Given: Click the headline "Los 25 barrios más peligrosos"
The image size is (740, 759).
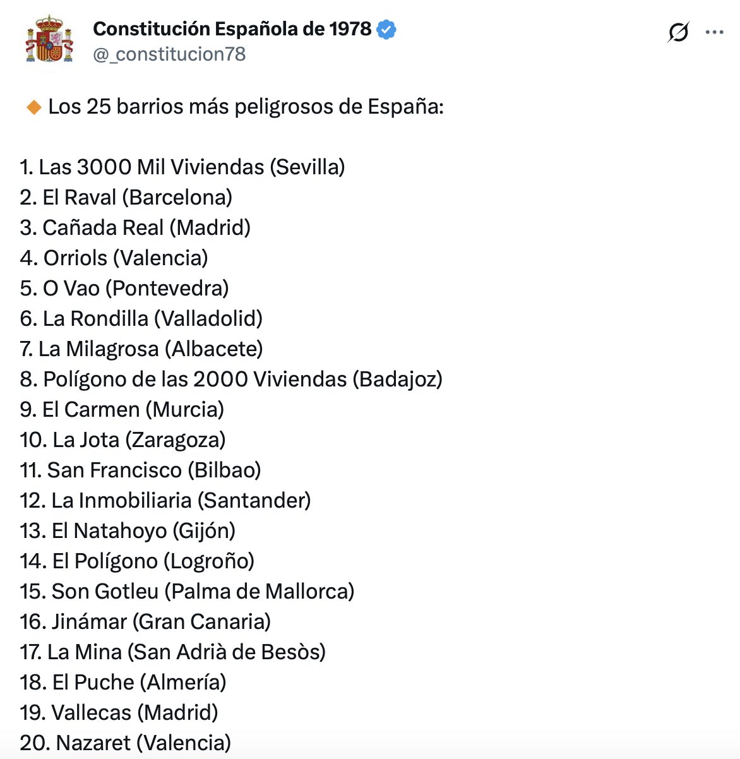Looking at the screenshot, I should (246, 107).
